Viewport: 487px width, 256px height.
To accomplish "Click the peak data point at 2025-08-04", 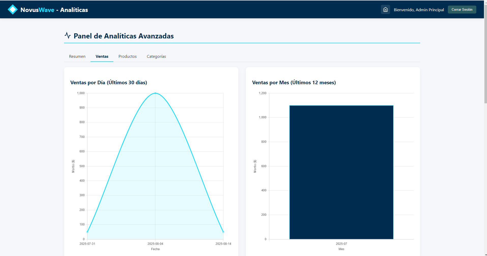I will pyautogui.click(x=155, y=93).
